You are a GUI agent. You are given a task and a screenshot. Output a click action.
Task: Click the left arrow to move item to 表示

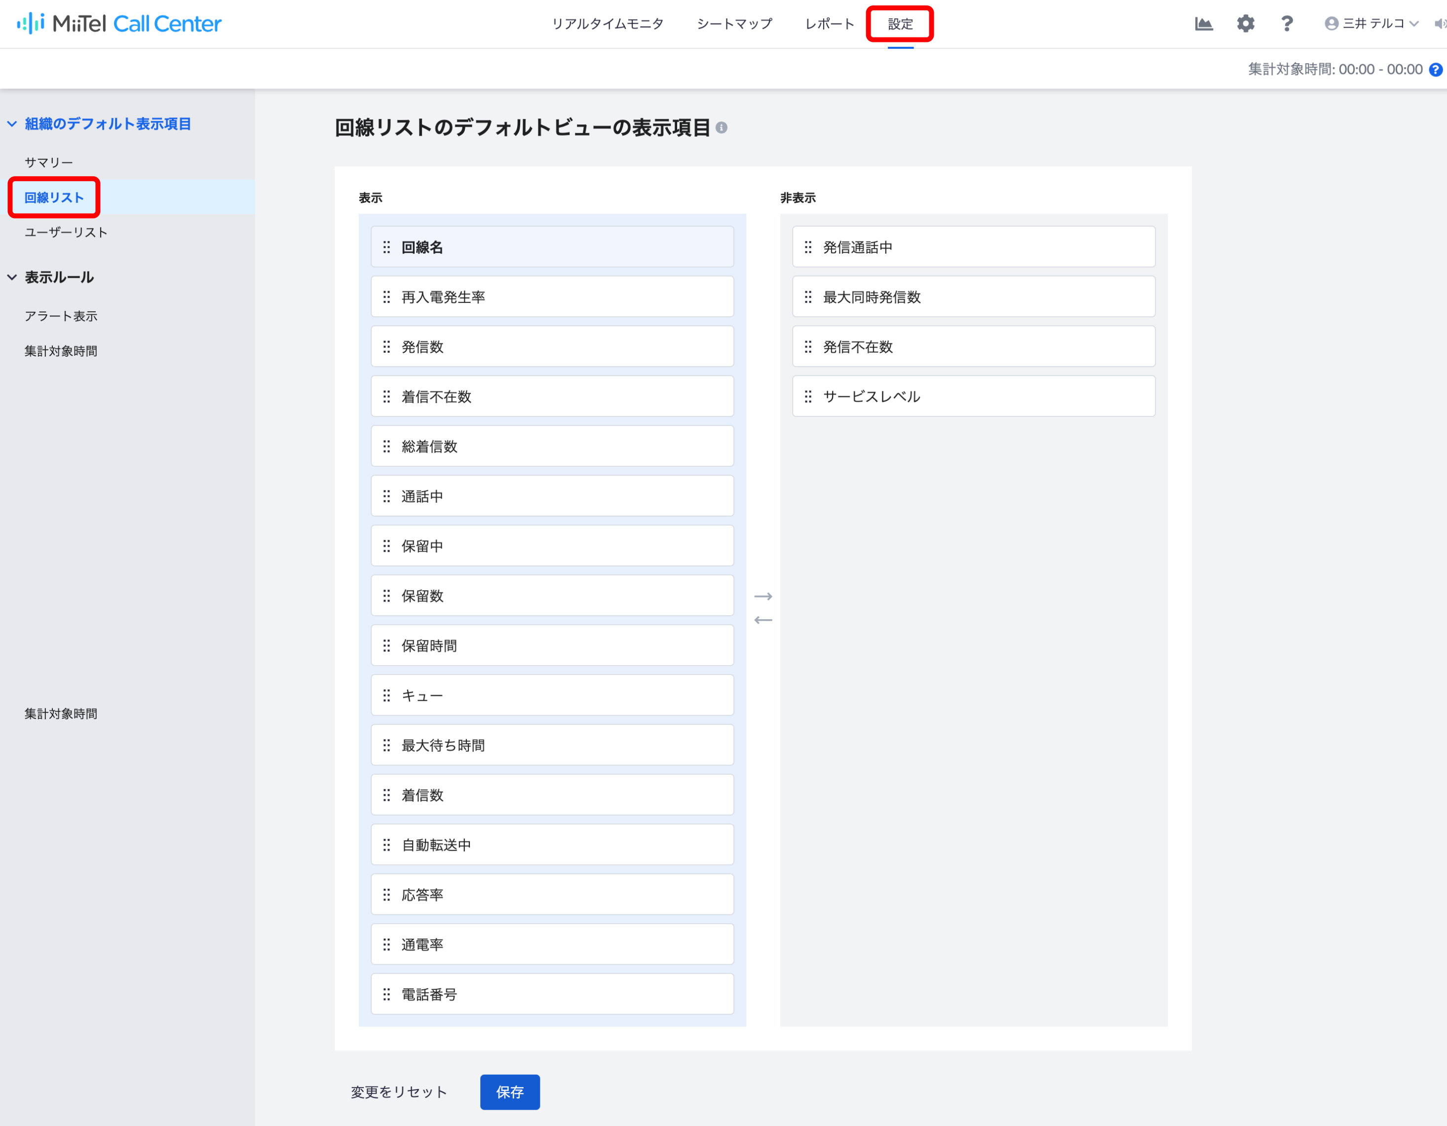tap(763, 620)
